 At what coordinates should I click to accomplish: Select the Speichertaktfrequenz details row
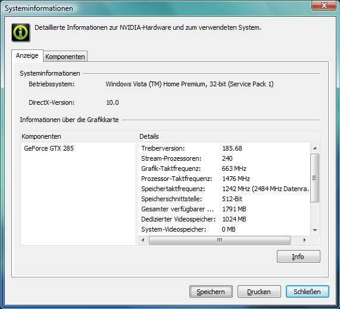tap(224, 189)
